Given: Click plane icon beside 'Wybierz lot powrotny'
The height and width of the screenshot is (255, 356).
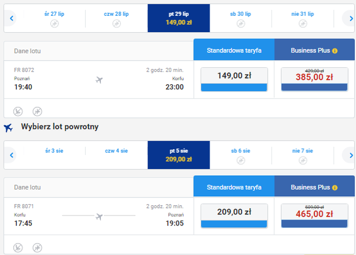Looking at the screenshot, I should (x=9, y=127).
